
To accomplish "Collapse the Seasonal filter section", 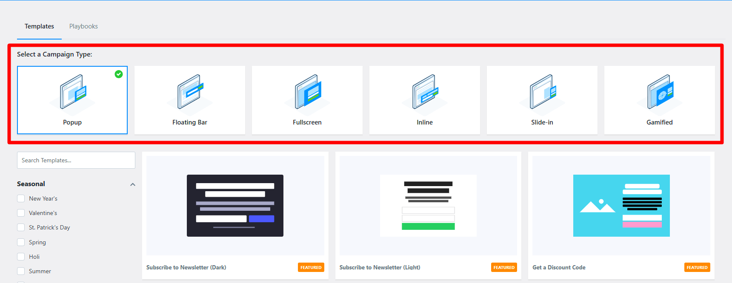I will click(133, 184).
